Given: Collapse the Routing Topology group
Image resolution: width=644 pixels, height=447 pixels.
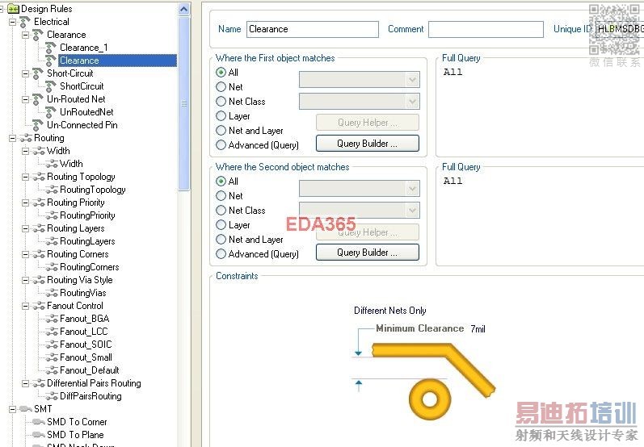Looking at the screenshot, I should point(26,178).
